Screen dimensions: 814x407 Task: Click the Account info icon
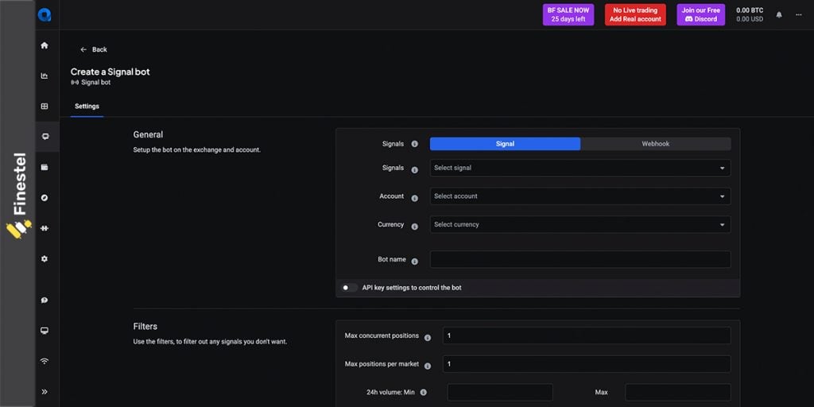pos(415,198)
